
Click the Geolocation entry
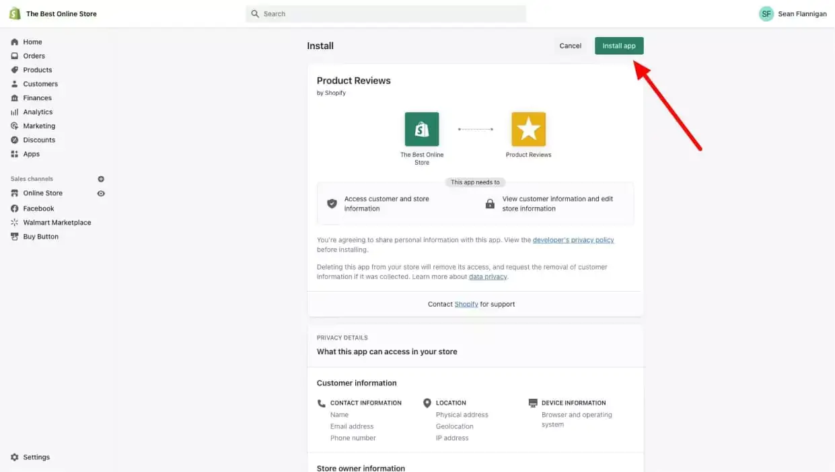(455, 426)
